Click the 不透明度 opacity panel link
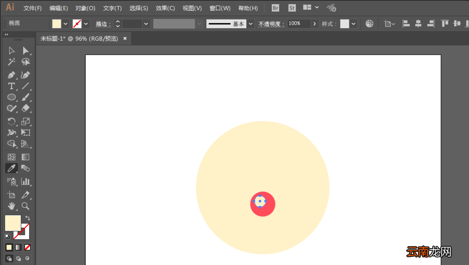Viewport: 469px width, 265px height. coord(271,24)
